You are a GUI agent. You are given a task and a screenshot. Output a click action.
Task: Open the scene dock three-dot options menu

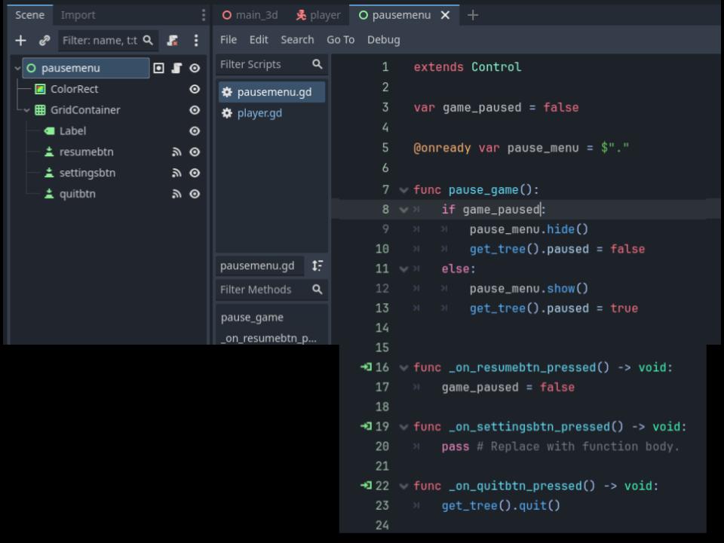click(196, 41)
